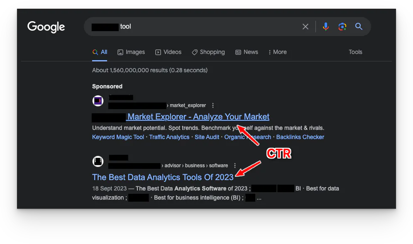
Task: Expand the More search categories menu
Action: 277,52
